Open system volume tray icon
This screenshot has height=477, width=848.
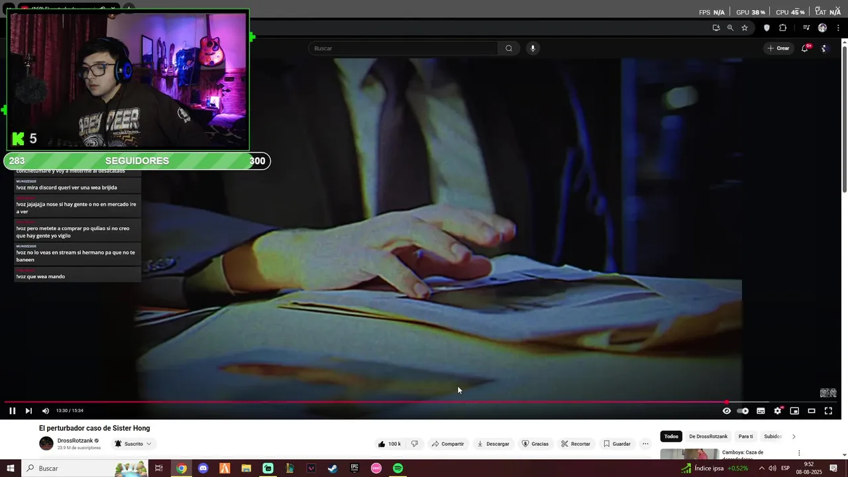pyautogui.click(x=772, y=468)
